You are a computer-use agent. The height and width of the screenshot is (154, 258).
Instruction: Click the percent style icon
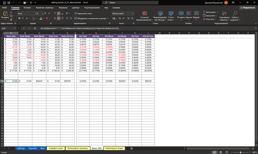120,18
